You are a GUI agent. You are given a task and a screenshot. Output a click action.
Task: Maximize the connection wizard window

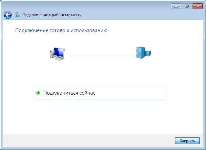point(187,6)
